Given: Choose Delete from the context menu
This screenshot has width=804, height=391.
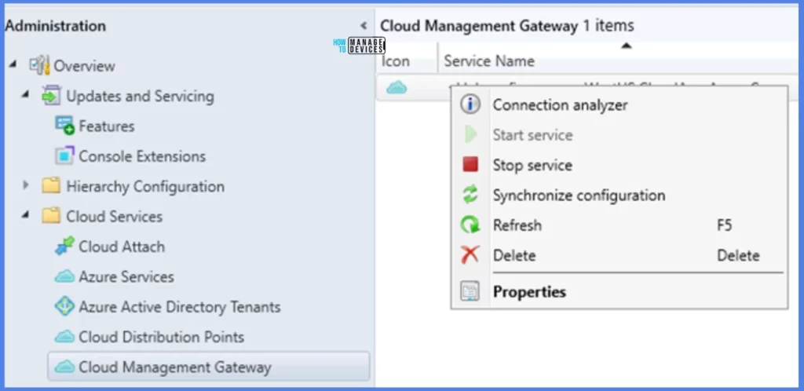Looking at the screenshot, I should 619,255.
